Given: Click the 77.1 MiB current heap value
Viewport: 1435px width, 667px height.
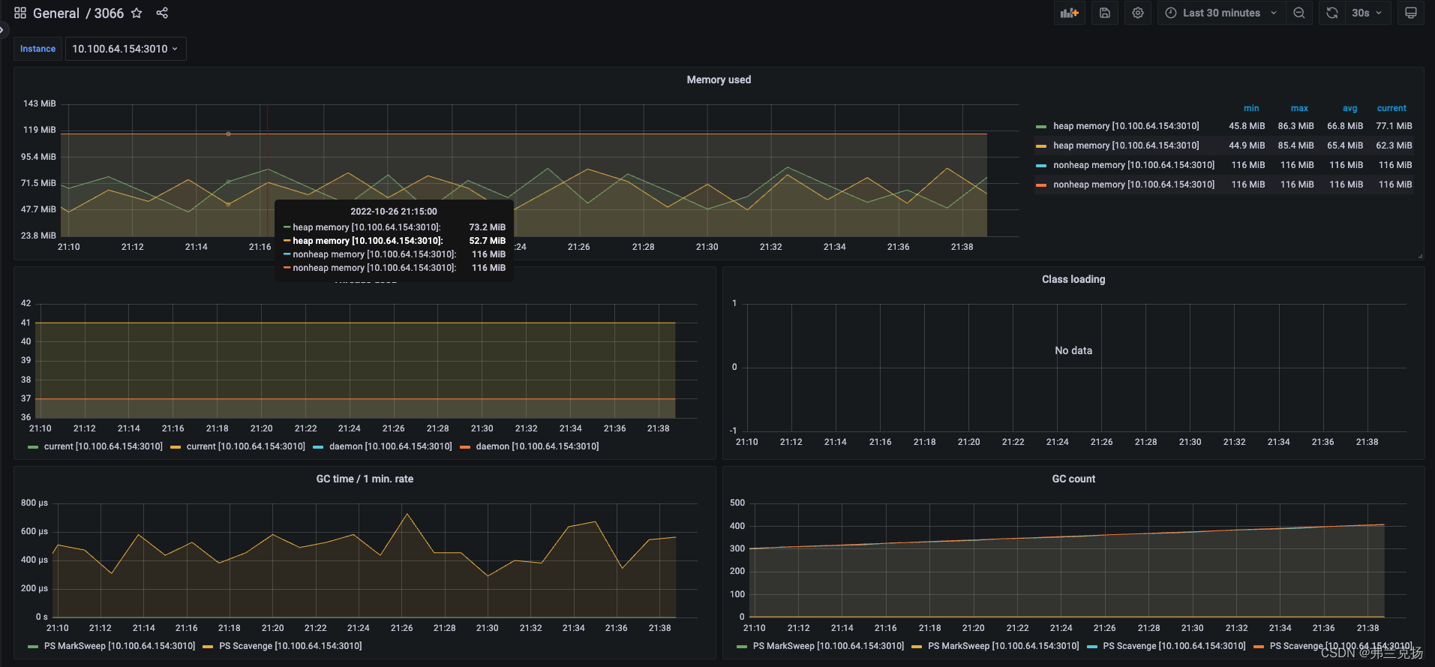Looking at the screenshot, I should click(x=1394, y=126).
